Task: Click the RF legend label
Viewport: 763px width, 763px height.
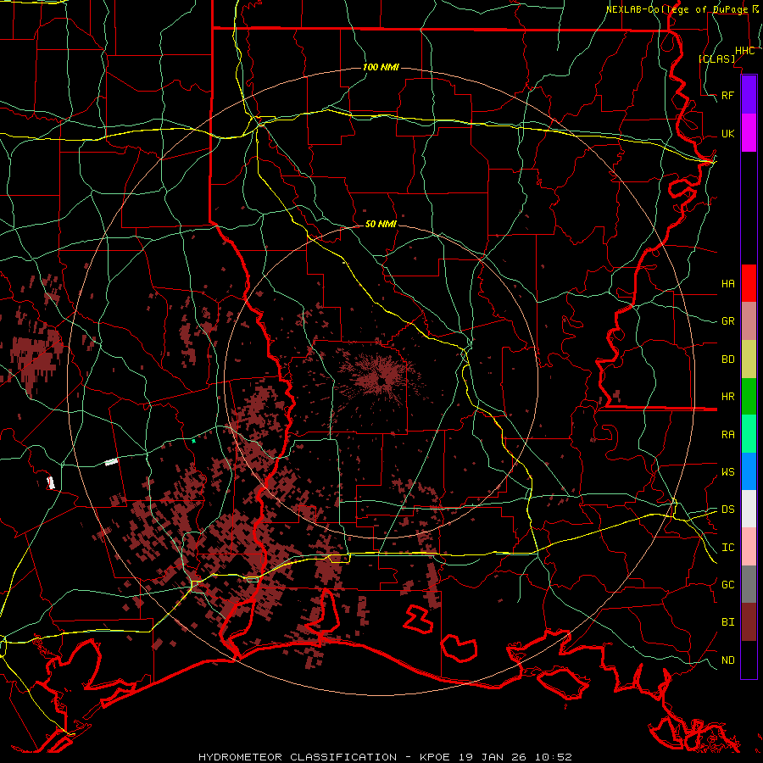Action: coord(728,95)
